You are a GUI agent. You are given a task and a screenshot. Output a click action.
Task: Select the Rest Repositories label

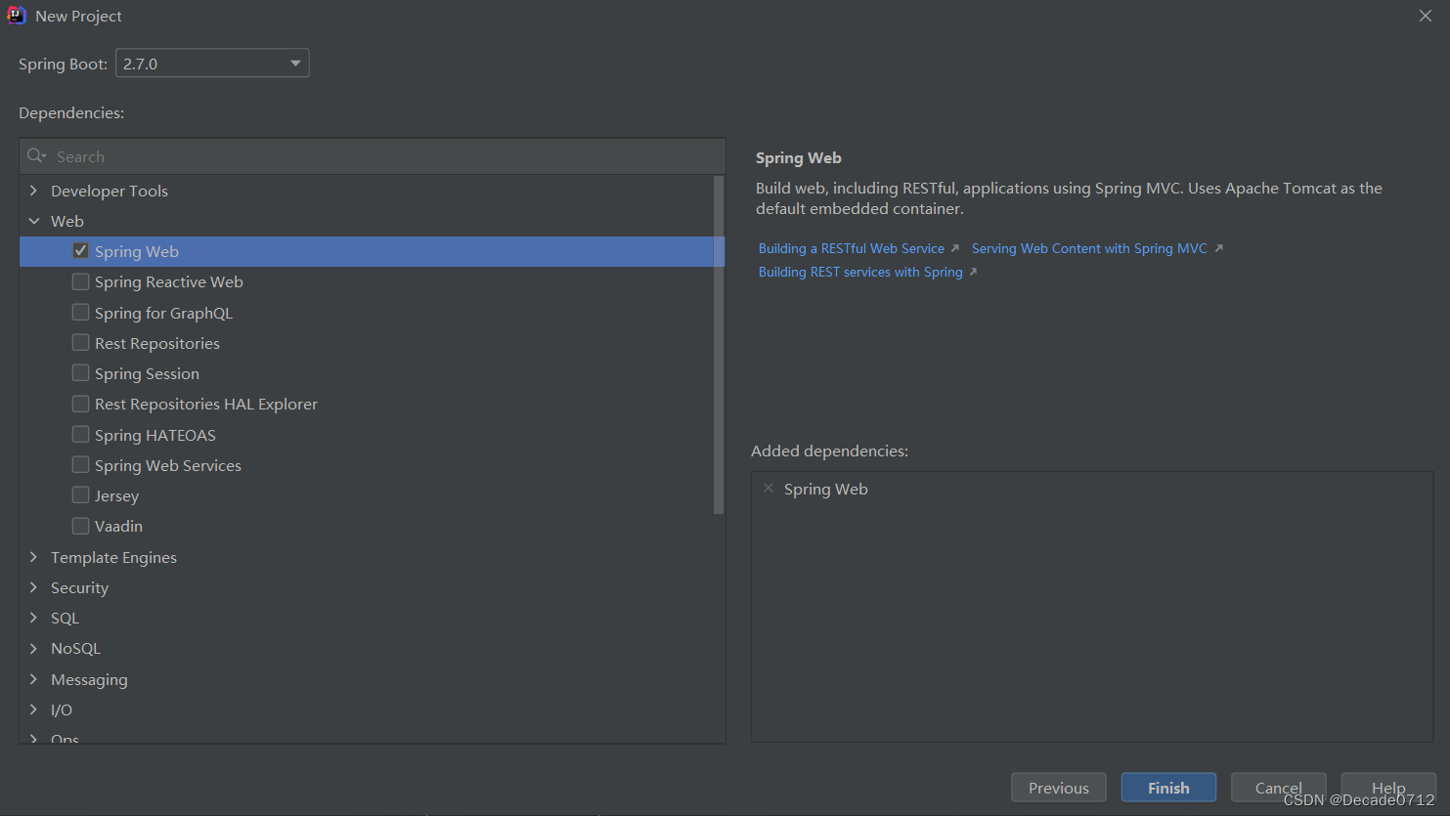157,343
